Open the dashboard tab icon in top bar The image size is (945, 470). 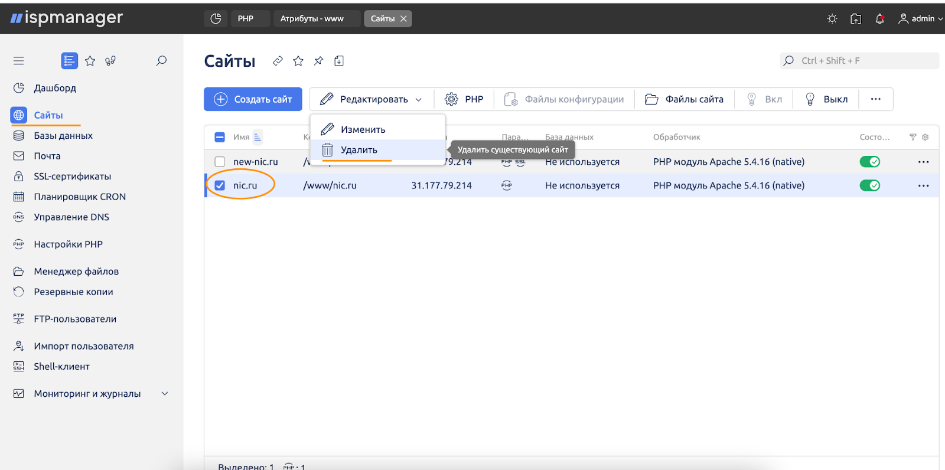tap(216, 19)
